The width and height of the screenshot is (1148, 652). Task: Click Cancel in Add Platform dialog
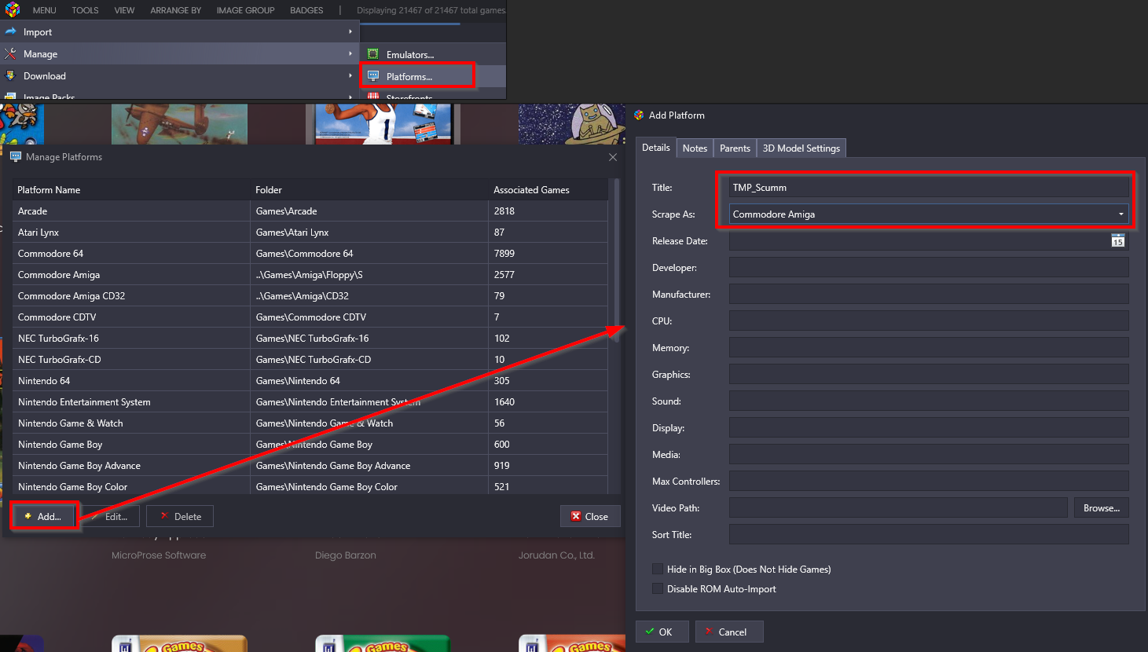click(729, 632)
